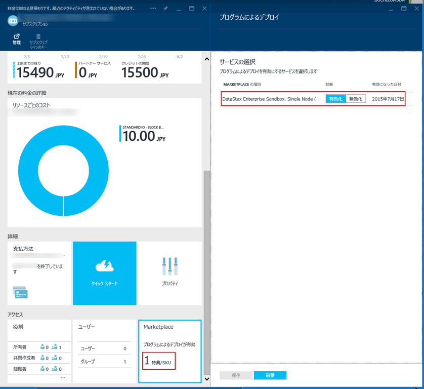
Task: Open the クイック スタート cloud tile
Action: point(104,273)
